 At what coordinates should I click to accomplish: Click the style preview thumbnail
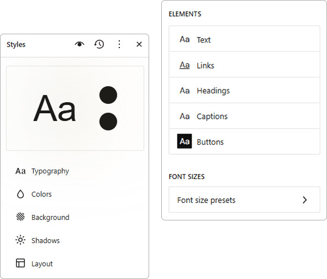point(75,108)
